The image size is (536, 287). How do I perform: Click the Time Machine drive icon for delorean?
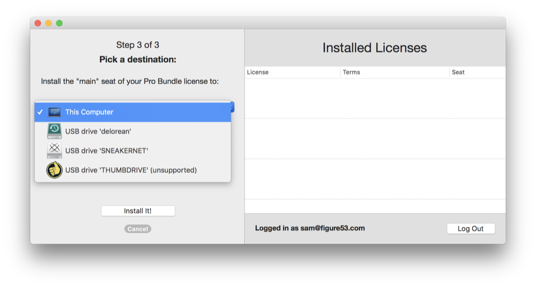pyautogui.click(x=54, y=131)
